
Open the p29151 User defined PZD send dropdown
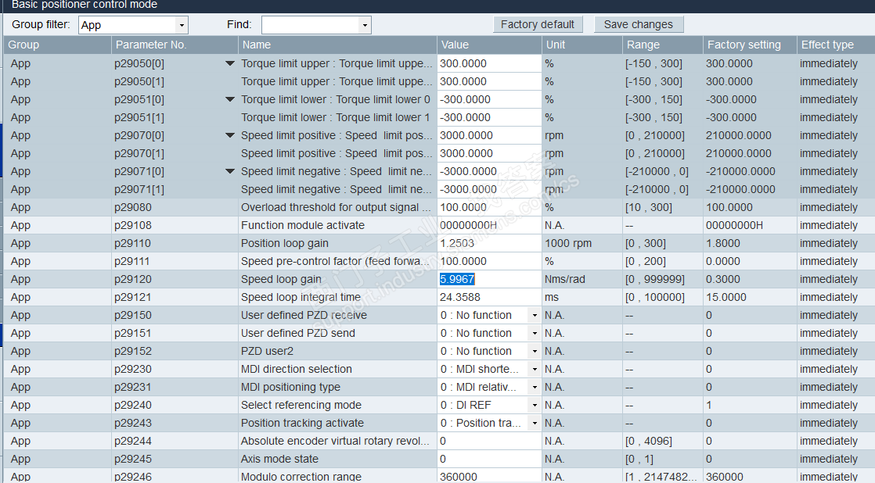(x=535, y=333)
